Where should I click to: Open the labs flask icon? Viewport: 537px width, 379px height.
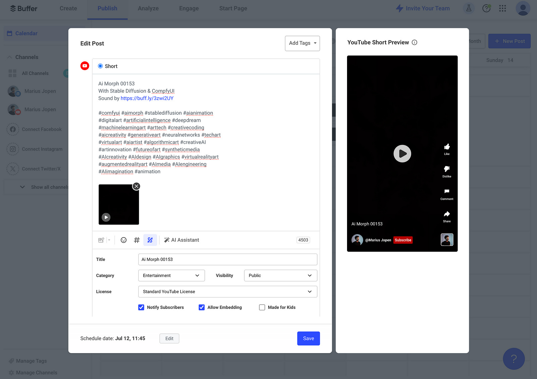pos(469,8)
